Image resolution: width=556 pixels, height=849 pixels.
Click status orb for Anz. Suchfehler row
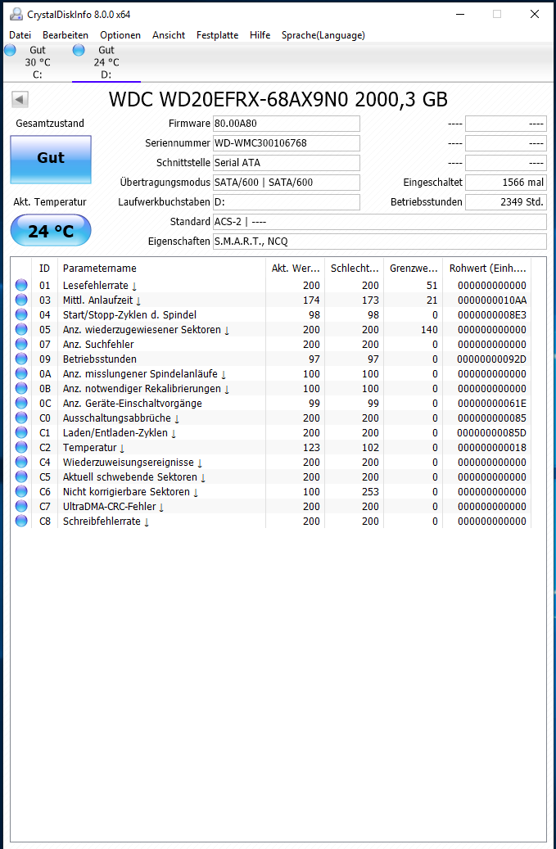[x=21, y=345]
